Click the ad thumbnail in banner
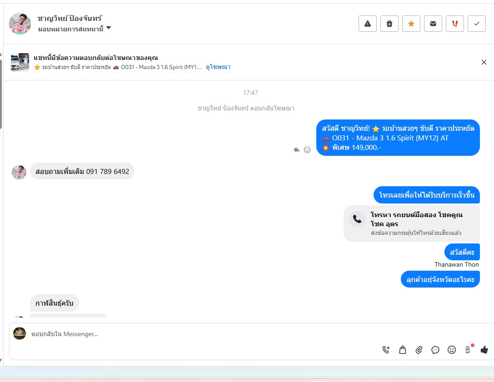This screenshot has height=382, width=494. (x=20, y=62)
